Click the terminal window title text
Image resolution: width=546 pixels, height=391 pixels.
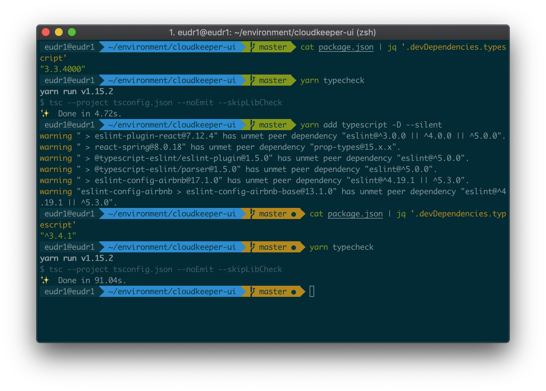click(272, 32)
